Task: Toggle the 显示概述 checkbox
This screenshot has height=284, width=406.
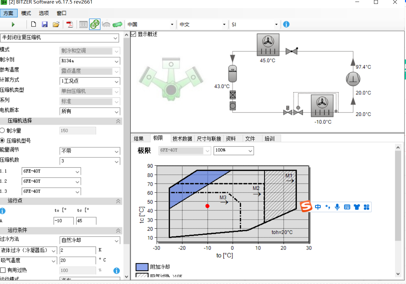Action: [x=134, y=34]
